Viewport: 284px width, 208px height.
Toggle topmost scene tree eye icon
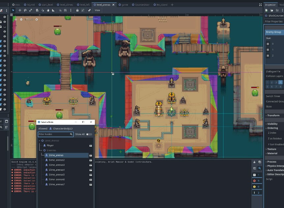click(x=5, y=17)
